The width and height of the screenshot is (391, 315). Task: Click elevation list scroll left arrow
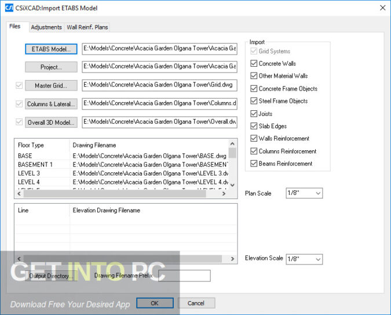tap(19, 259)
